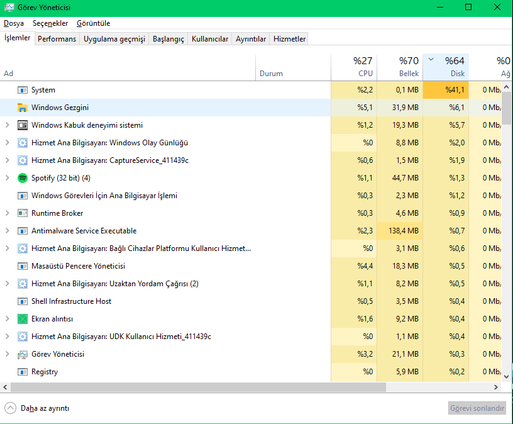Open the Seçenekler menu

pos(50,23)
